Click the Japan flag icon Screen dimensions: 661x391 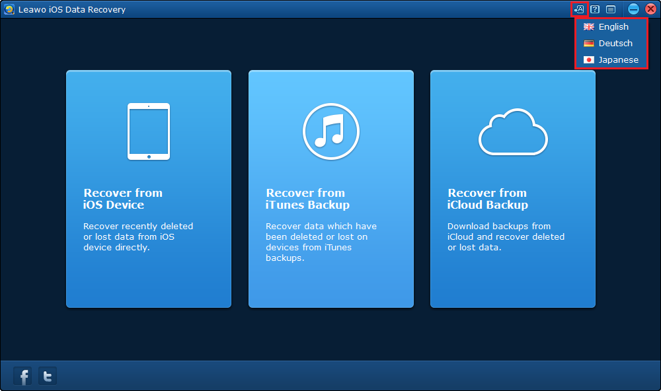[589, 60]
